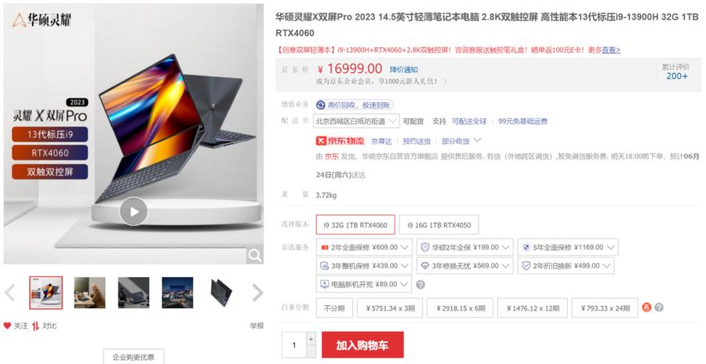Screen dimensions: 706x364
Task: Click the magnifier zoom icon on product image
Action: (254, 256)
